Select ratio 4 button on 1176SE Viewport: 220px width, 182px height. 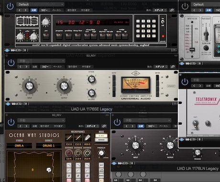tap(114, 94)
